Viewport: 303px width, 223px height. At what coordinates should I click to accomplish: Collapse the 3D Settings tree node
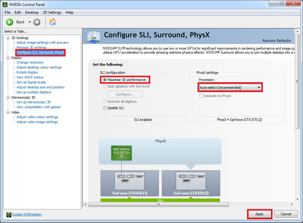click(8, 38)
